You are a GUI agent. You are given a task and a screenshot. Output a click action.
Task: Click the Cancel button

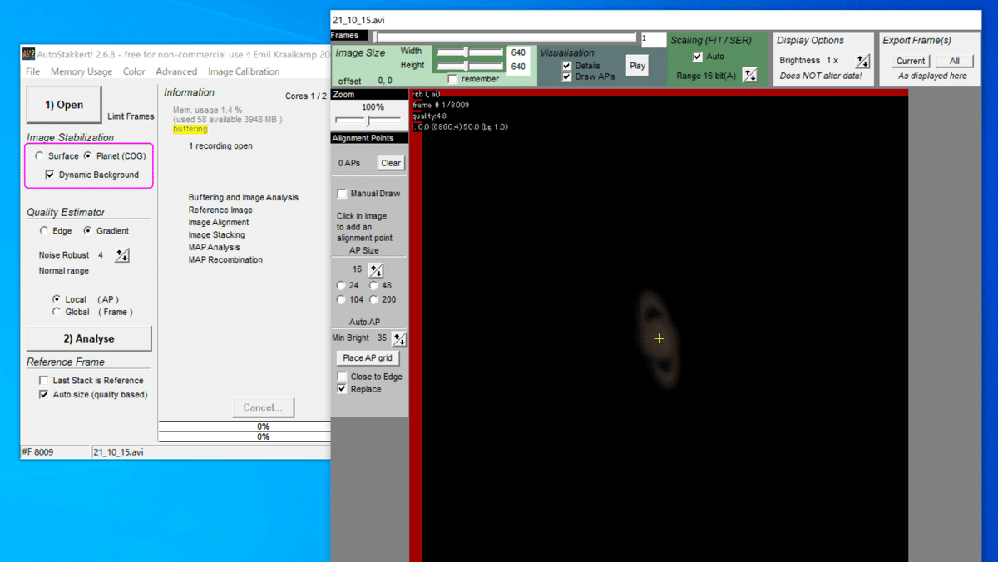coord(263,407)
